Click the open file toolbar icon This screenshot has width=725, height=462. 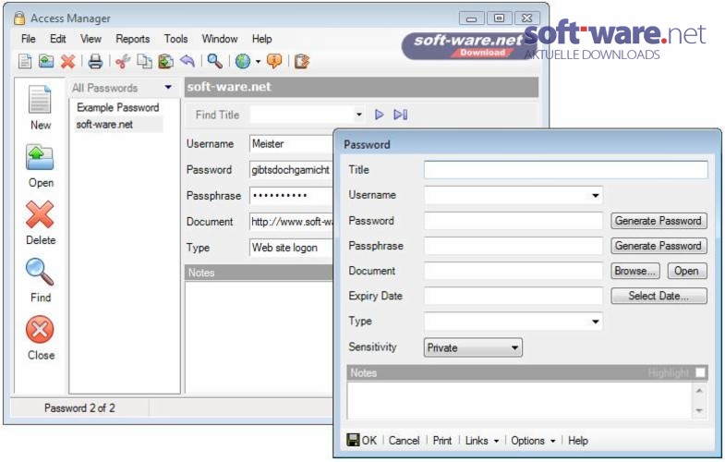(46, 61)
